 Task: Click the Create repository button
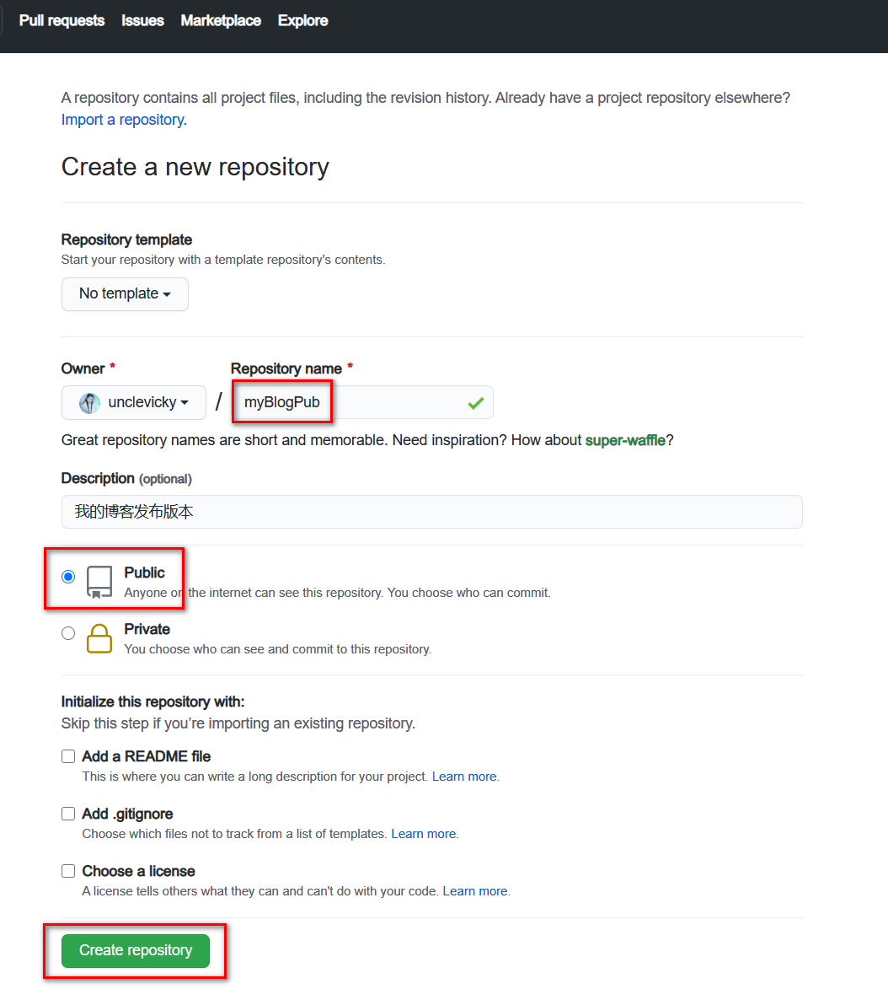[136, 950]
